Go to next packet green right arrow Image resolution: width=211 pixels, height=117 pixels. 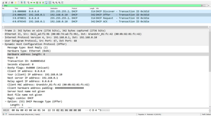tap(34, 3)
